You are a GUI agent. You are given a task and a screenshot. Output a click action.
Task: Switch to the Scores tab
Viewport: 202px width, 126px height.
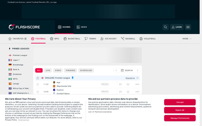click(x=64, y=27)
